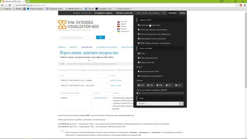Toggle XMQP обмен данными checkbox

[x=139, y=43]
